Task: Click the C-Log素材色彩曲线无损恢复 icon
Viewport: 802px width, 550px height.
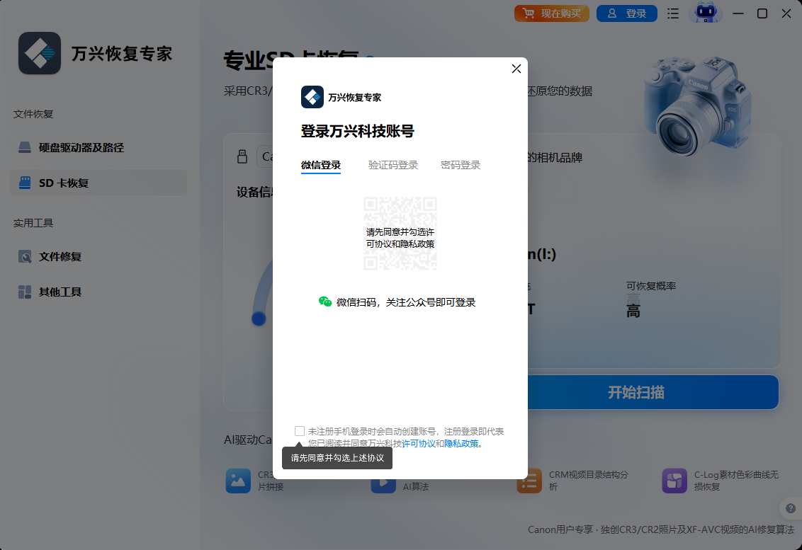Action: click(673, 481)
